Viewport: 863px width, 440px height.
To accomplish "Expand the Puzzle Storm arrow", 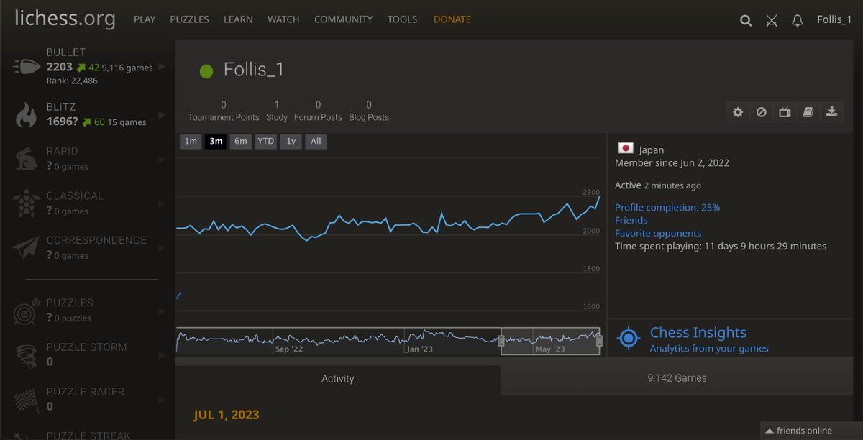I will [161, 355].
